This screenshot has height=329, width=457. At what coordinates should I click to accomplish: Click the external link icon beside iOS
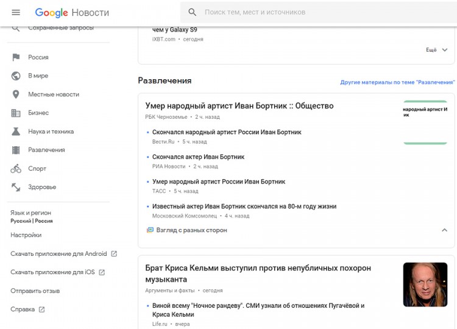(x=102, y=272)
